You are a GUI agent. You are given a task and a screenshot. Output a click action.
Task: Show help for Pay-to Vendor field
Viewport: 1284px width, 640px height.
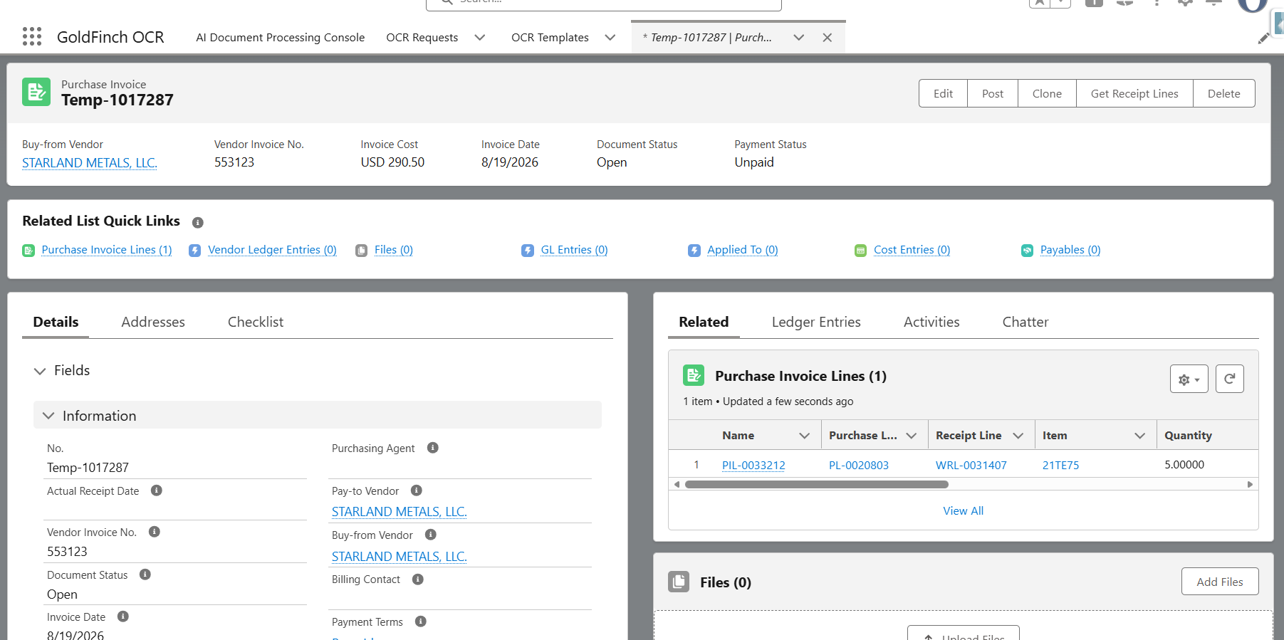click(x=417, y=491)
